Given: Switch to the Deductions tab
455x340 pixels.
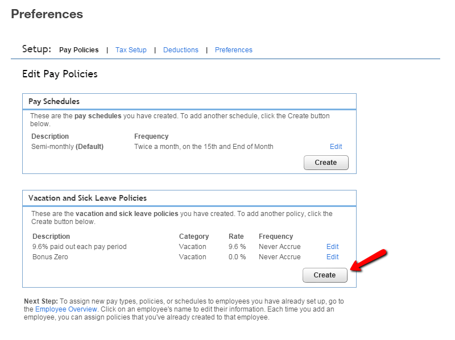Looking at the screenshot, I should coord(180,50).
